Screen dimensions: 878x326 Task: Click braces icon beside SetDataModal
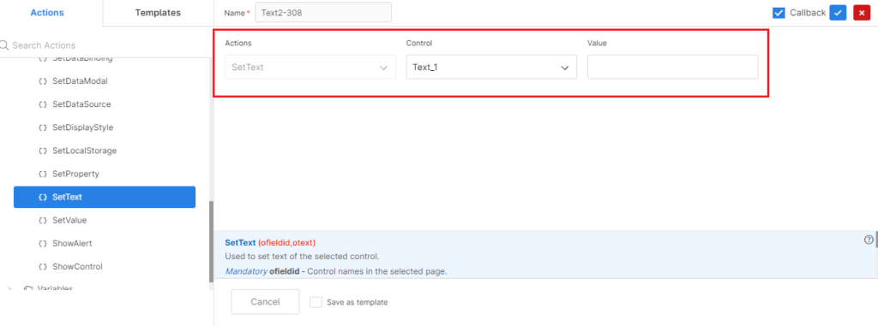43,81
